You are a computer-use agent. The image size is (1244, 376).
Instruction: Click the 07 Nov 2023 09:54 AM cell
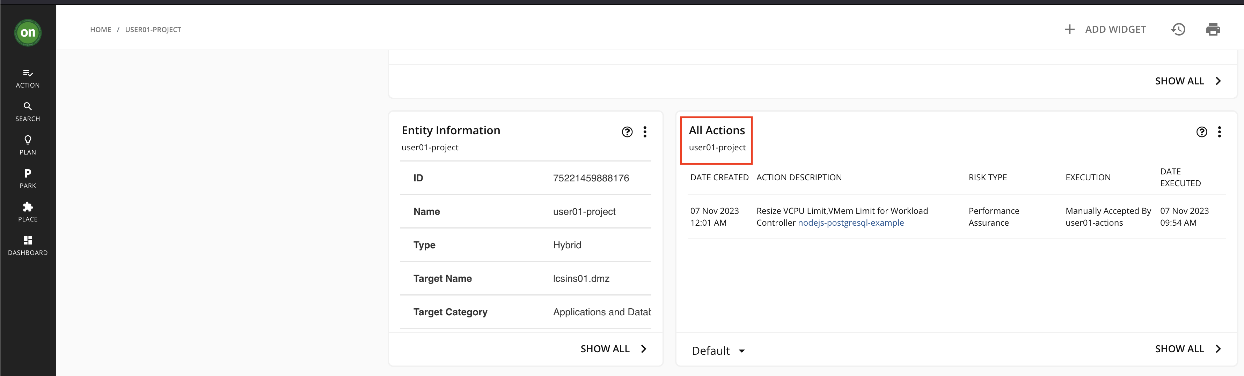pyautogui.click(x=1184, y=217)
